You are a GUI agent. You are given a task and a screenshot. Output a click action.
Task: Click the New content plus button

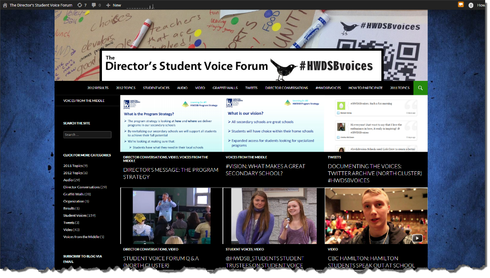113,5
